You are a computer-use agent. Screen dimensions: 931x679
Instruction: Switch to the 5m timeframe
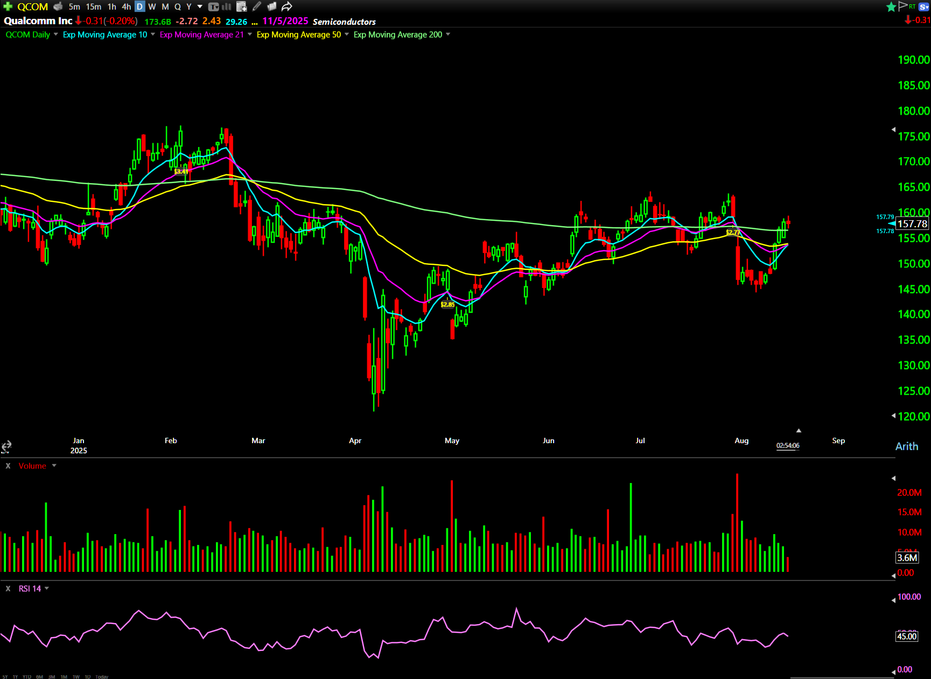(x=74, y=6)
